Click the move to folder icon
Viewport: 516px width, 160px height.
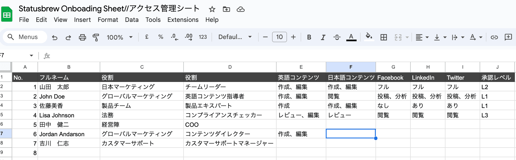[x=226, y=9]
